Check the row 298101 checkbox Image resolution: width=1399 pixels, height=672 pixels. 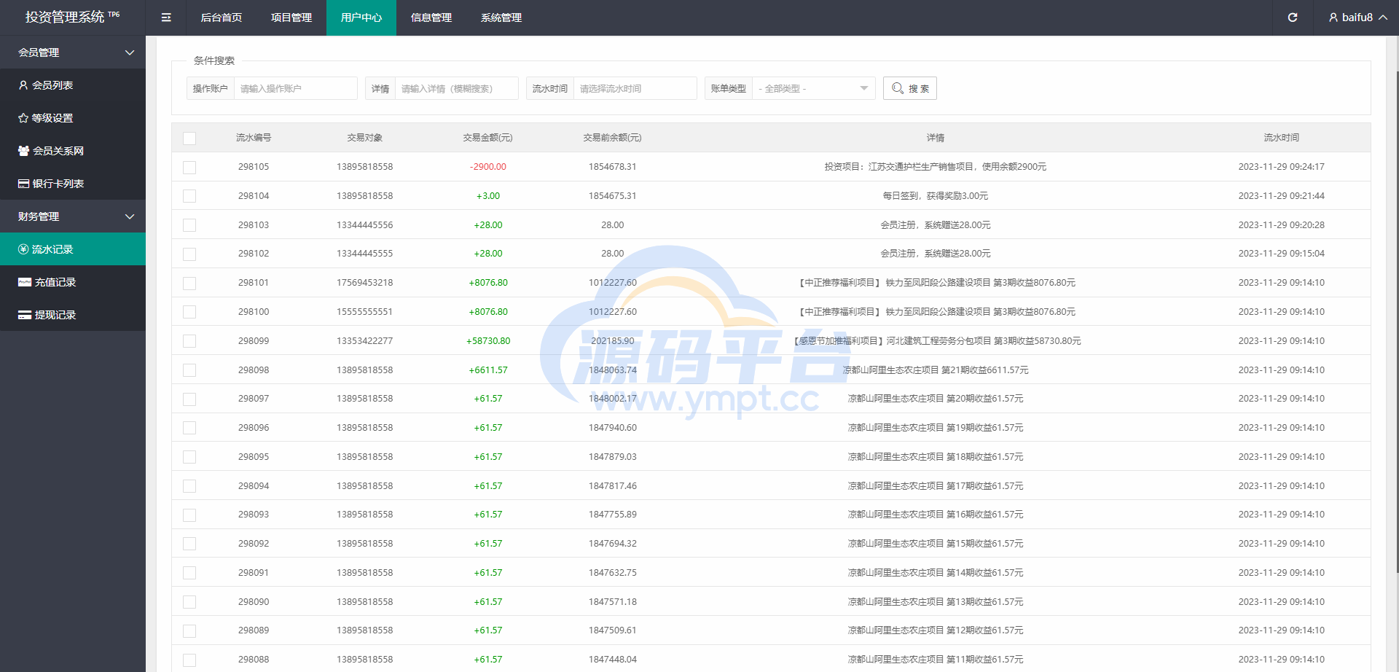pyautogui.click(x=189, y=283)
